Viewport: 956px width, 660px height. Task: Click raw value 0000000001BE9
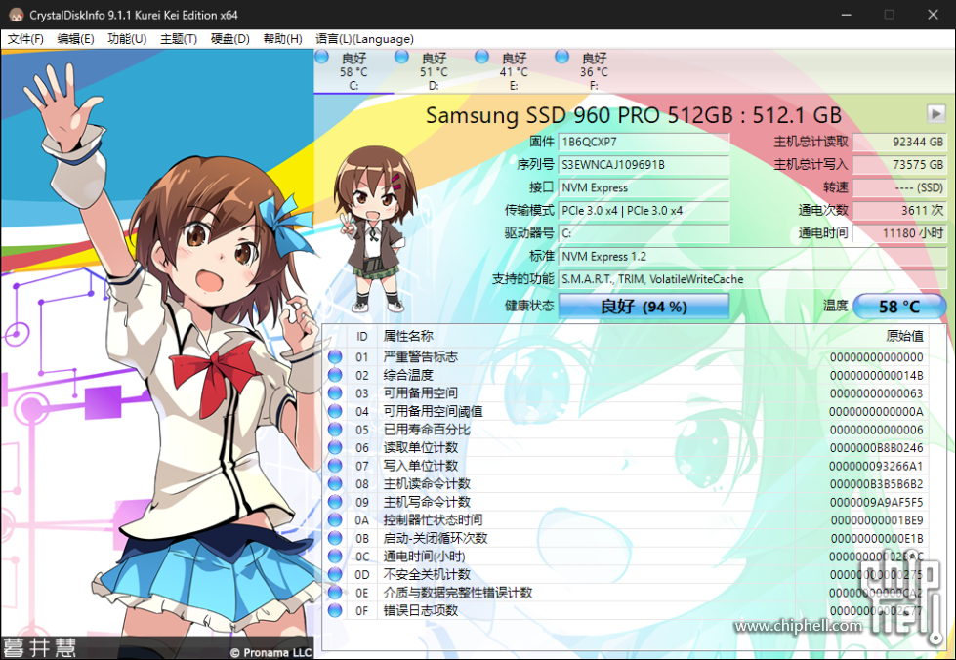click(x=877, y=520)
